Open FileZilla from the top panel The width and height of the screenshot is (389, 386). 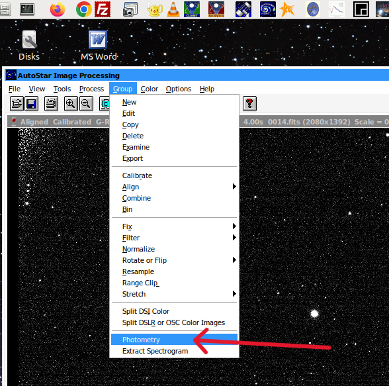(103, 9)
